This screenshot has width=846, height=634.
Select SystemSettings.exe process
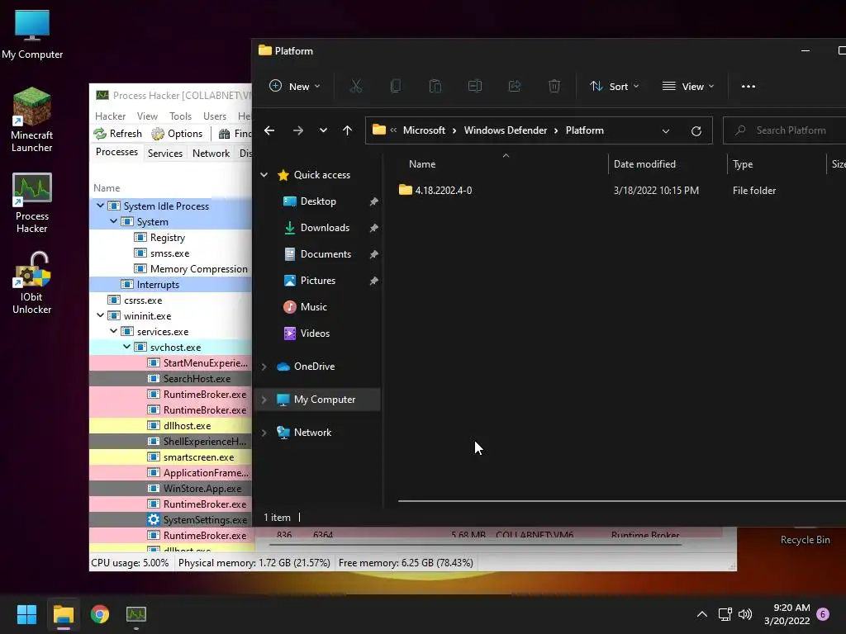tap(170, 520)
